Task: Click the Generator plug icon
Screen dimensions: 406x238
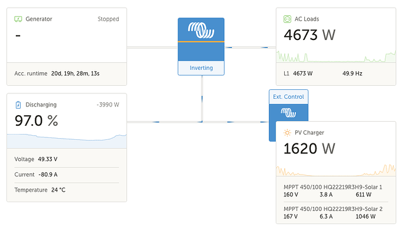Action: tap(18, 19)
